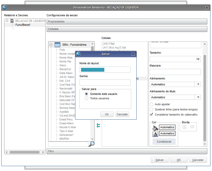Click the paint bucket background color icon
Image resolution: width=212 pixels, height=171 pixels.
(x=155, y=128)
